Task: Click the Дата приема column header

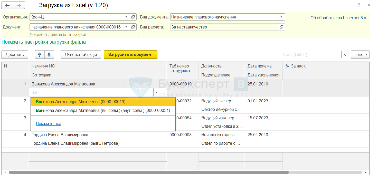Action: point(263,66)
